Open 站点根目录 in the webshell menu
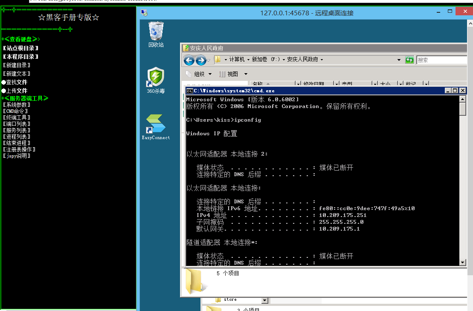The width and height of the screenshot is (473, 311). pyautogui.click(x=20, y=48)
